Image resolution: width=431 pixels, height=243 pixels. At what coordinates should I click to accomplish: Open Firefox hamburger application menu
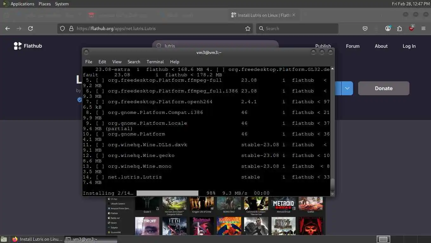click(423, 28)
